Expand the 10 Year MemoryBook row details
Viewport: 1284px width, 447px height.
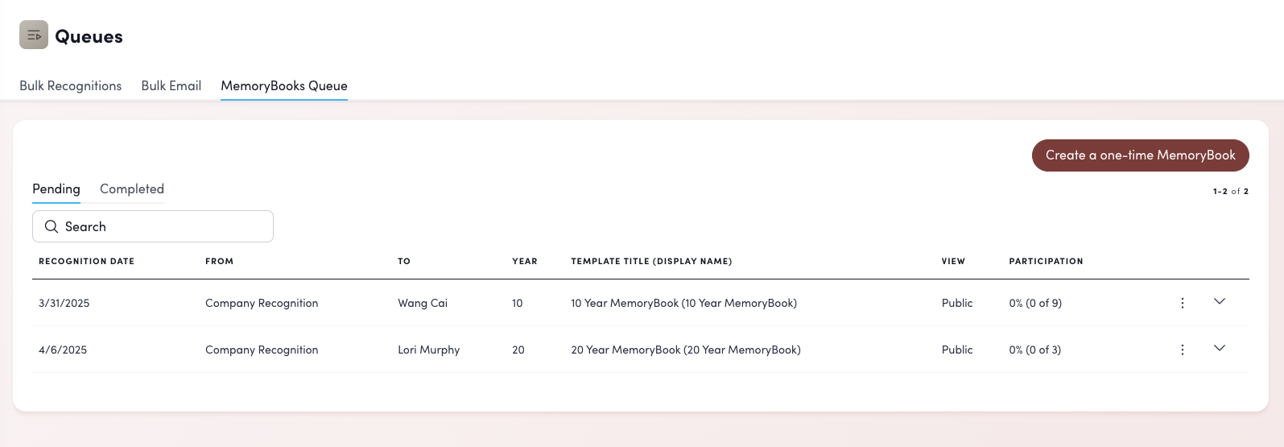pos(1219,301)
